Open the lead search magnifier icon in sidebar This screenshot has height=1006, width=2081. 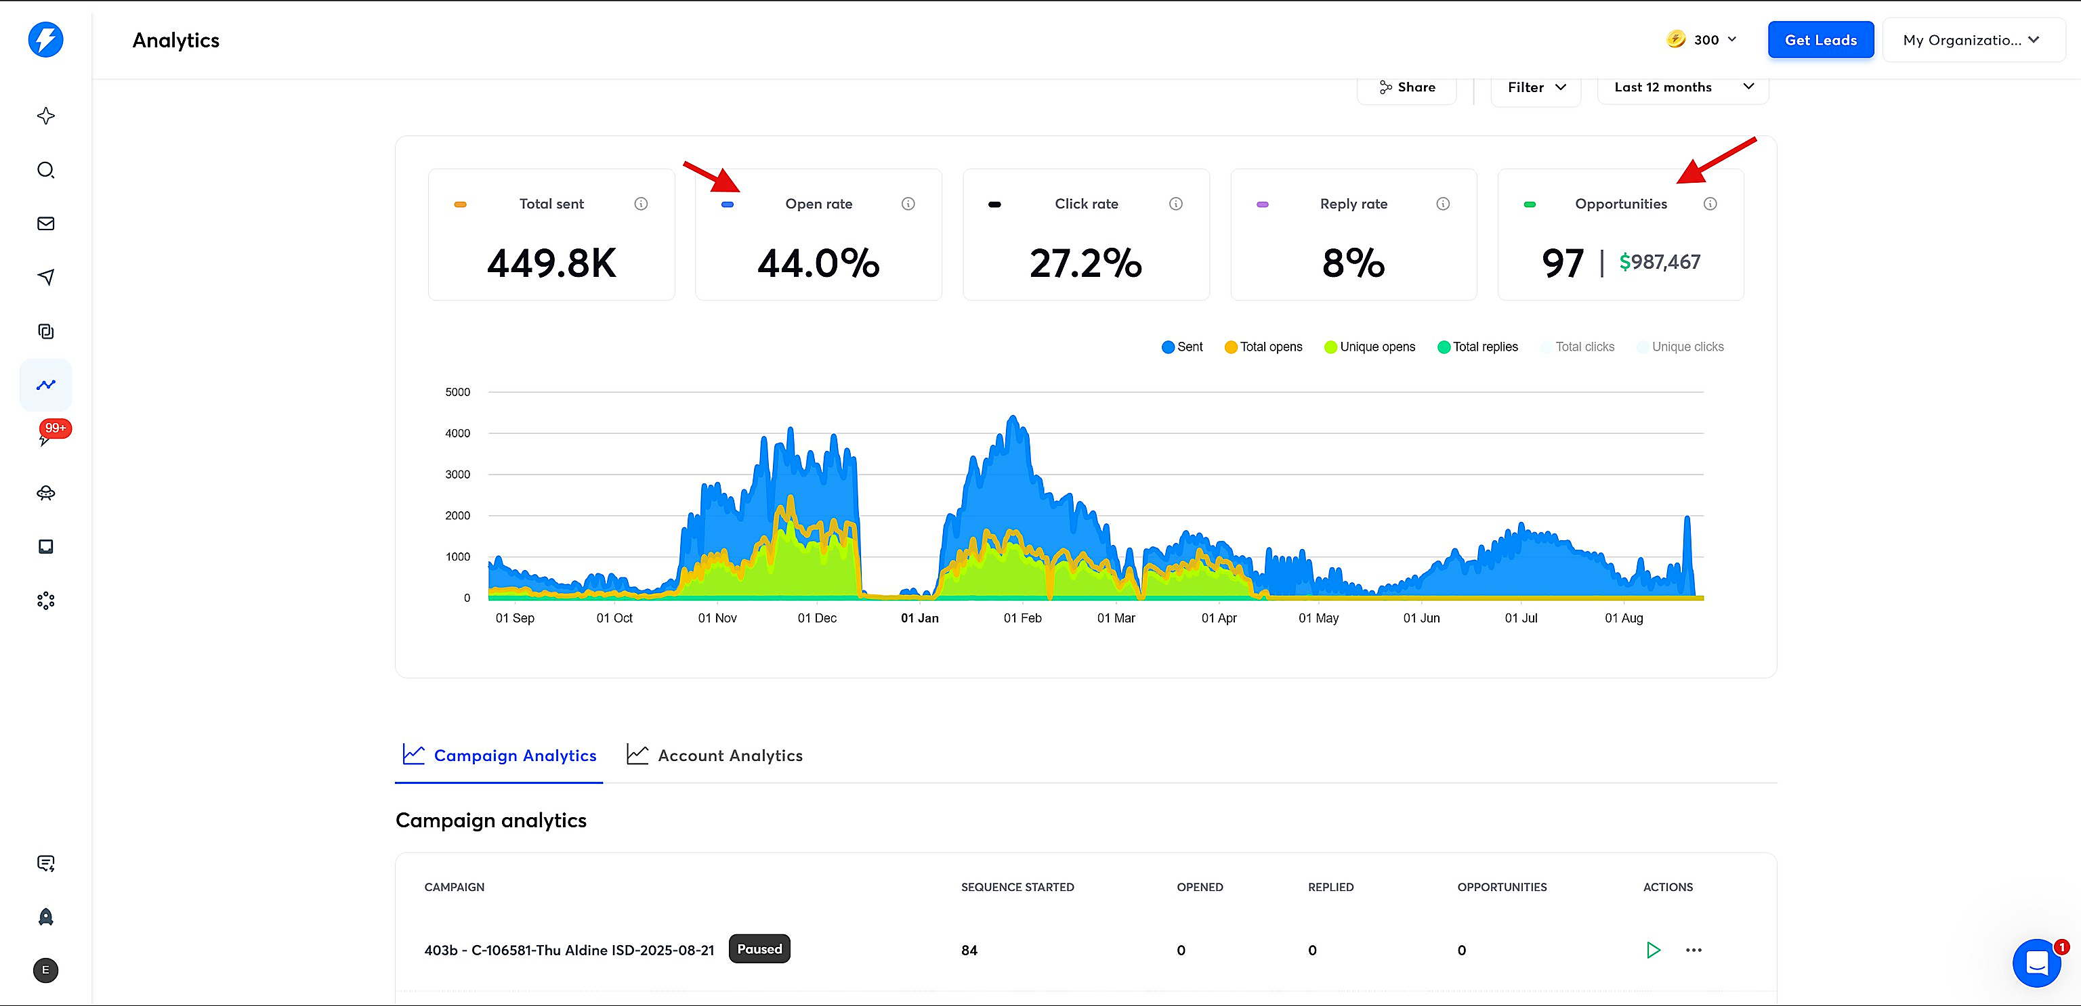click(46, 171)
